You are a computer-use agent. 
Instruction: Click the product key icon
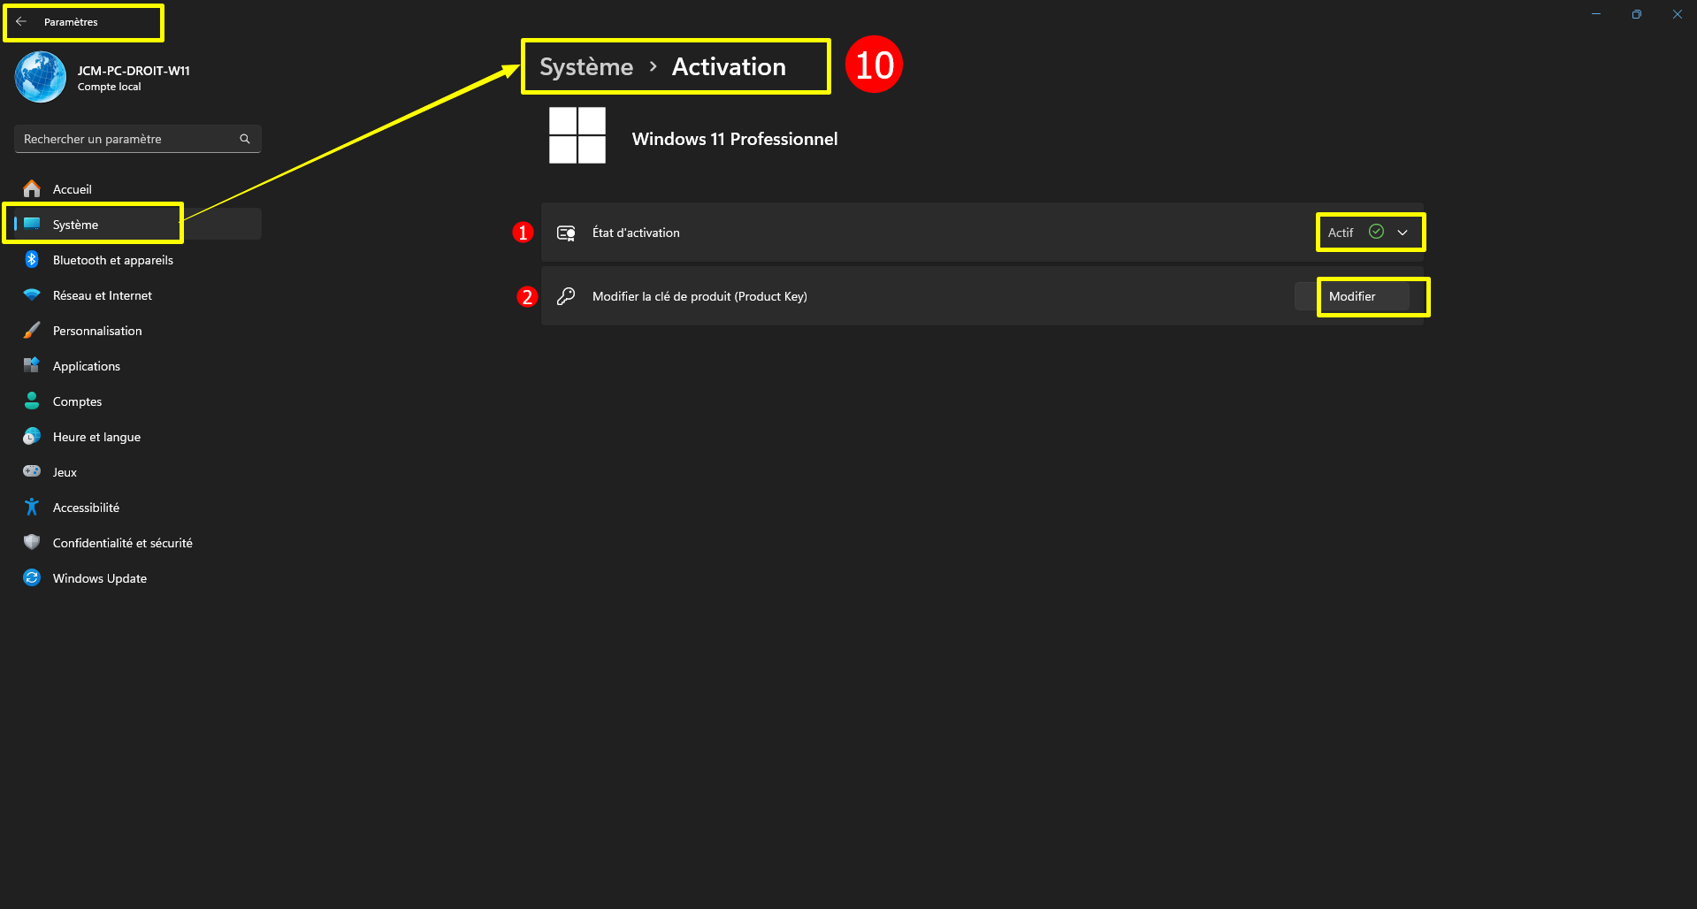tap(566, 296)
